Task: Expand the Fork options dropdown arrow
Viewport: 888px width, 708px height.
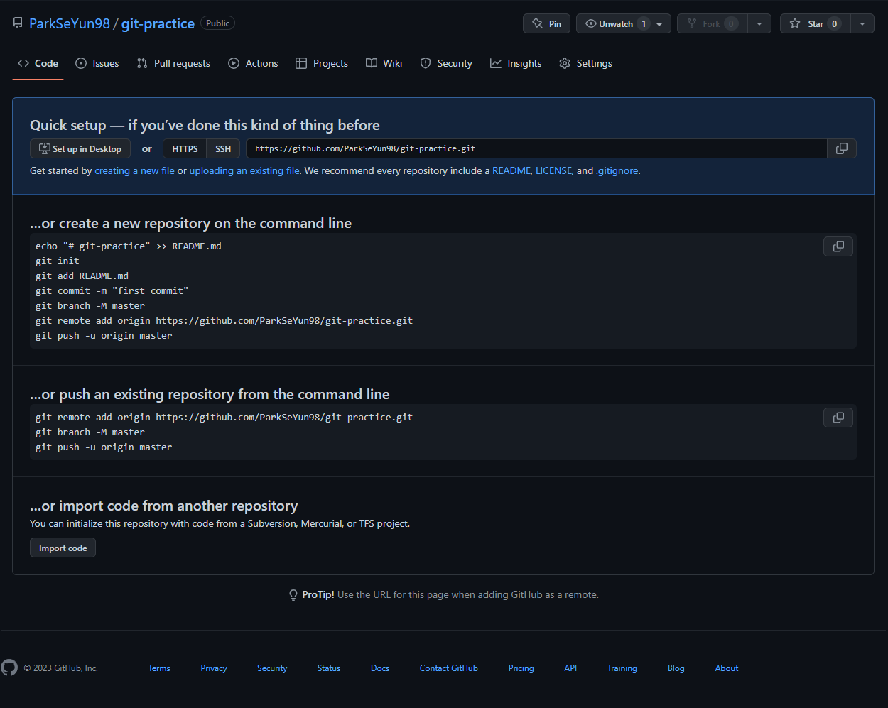Action: coord(759,23)
